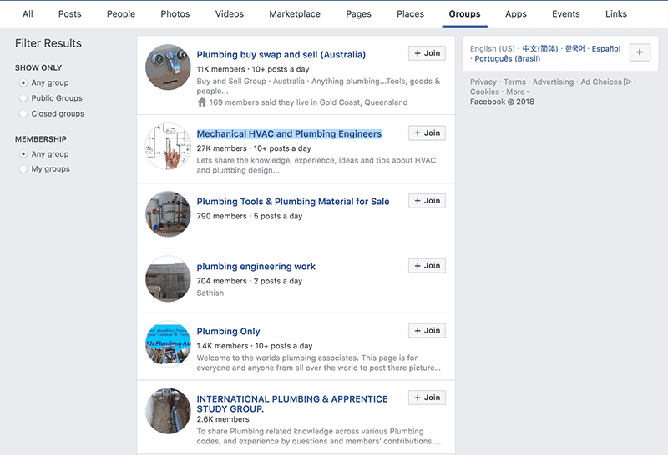Open the Privacy footer link
Screen dimensions: 668x455
[483, 82]
